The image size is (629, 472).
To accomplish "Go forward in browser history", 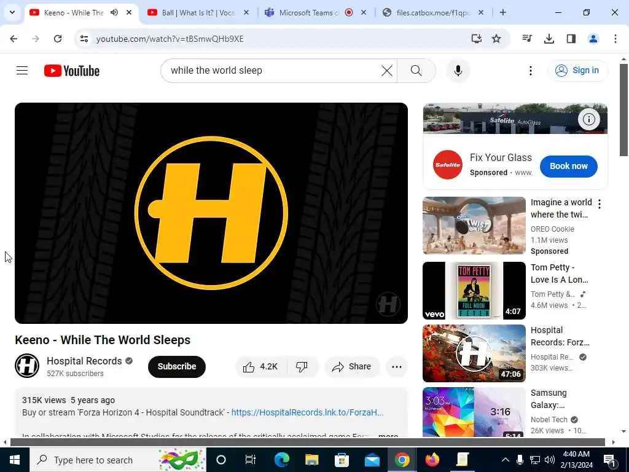I will coord(36,39).
